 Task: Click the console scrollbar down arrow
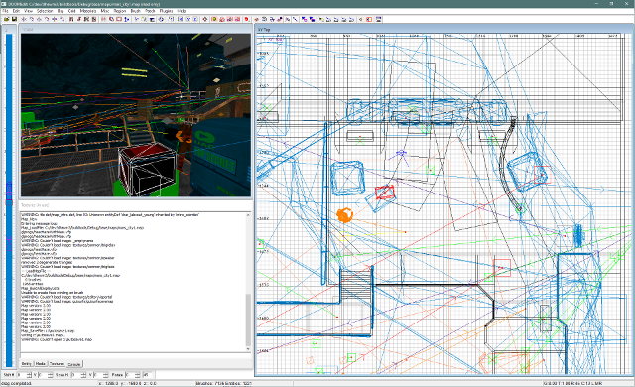tap(248, 349)
